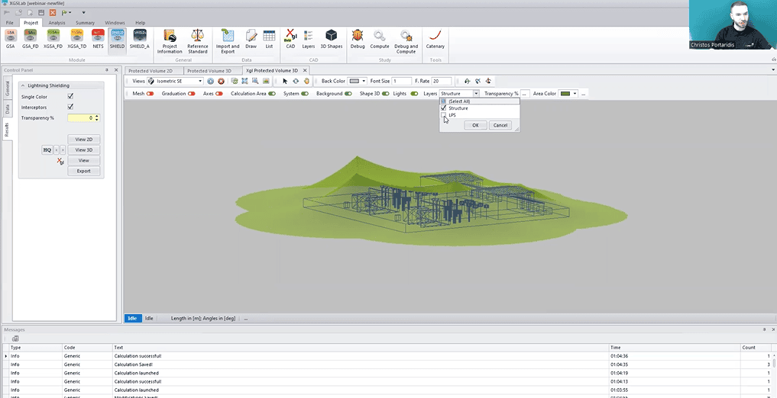Open the NETS module
The width and height of the screenshot is (777, 398).
(98, 39)
